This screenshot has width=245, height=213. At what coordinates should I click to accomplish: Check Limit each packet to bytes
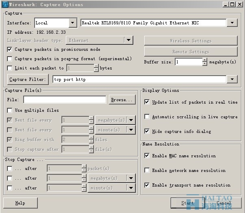(9, 68)
